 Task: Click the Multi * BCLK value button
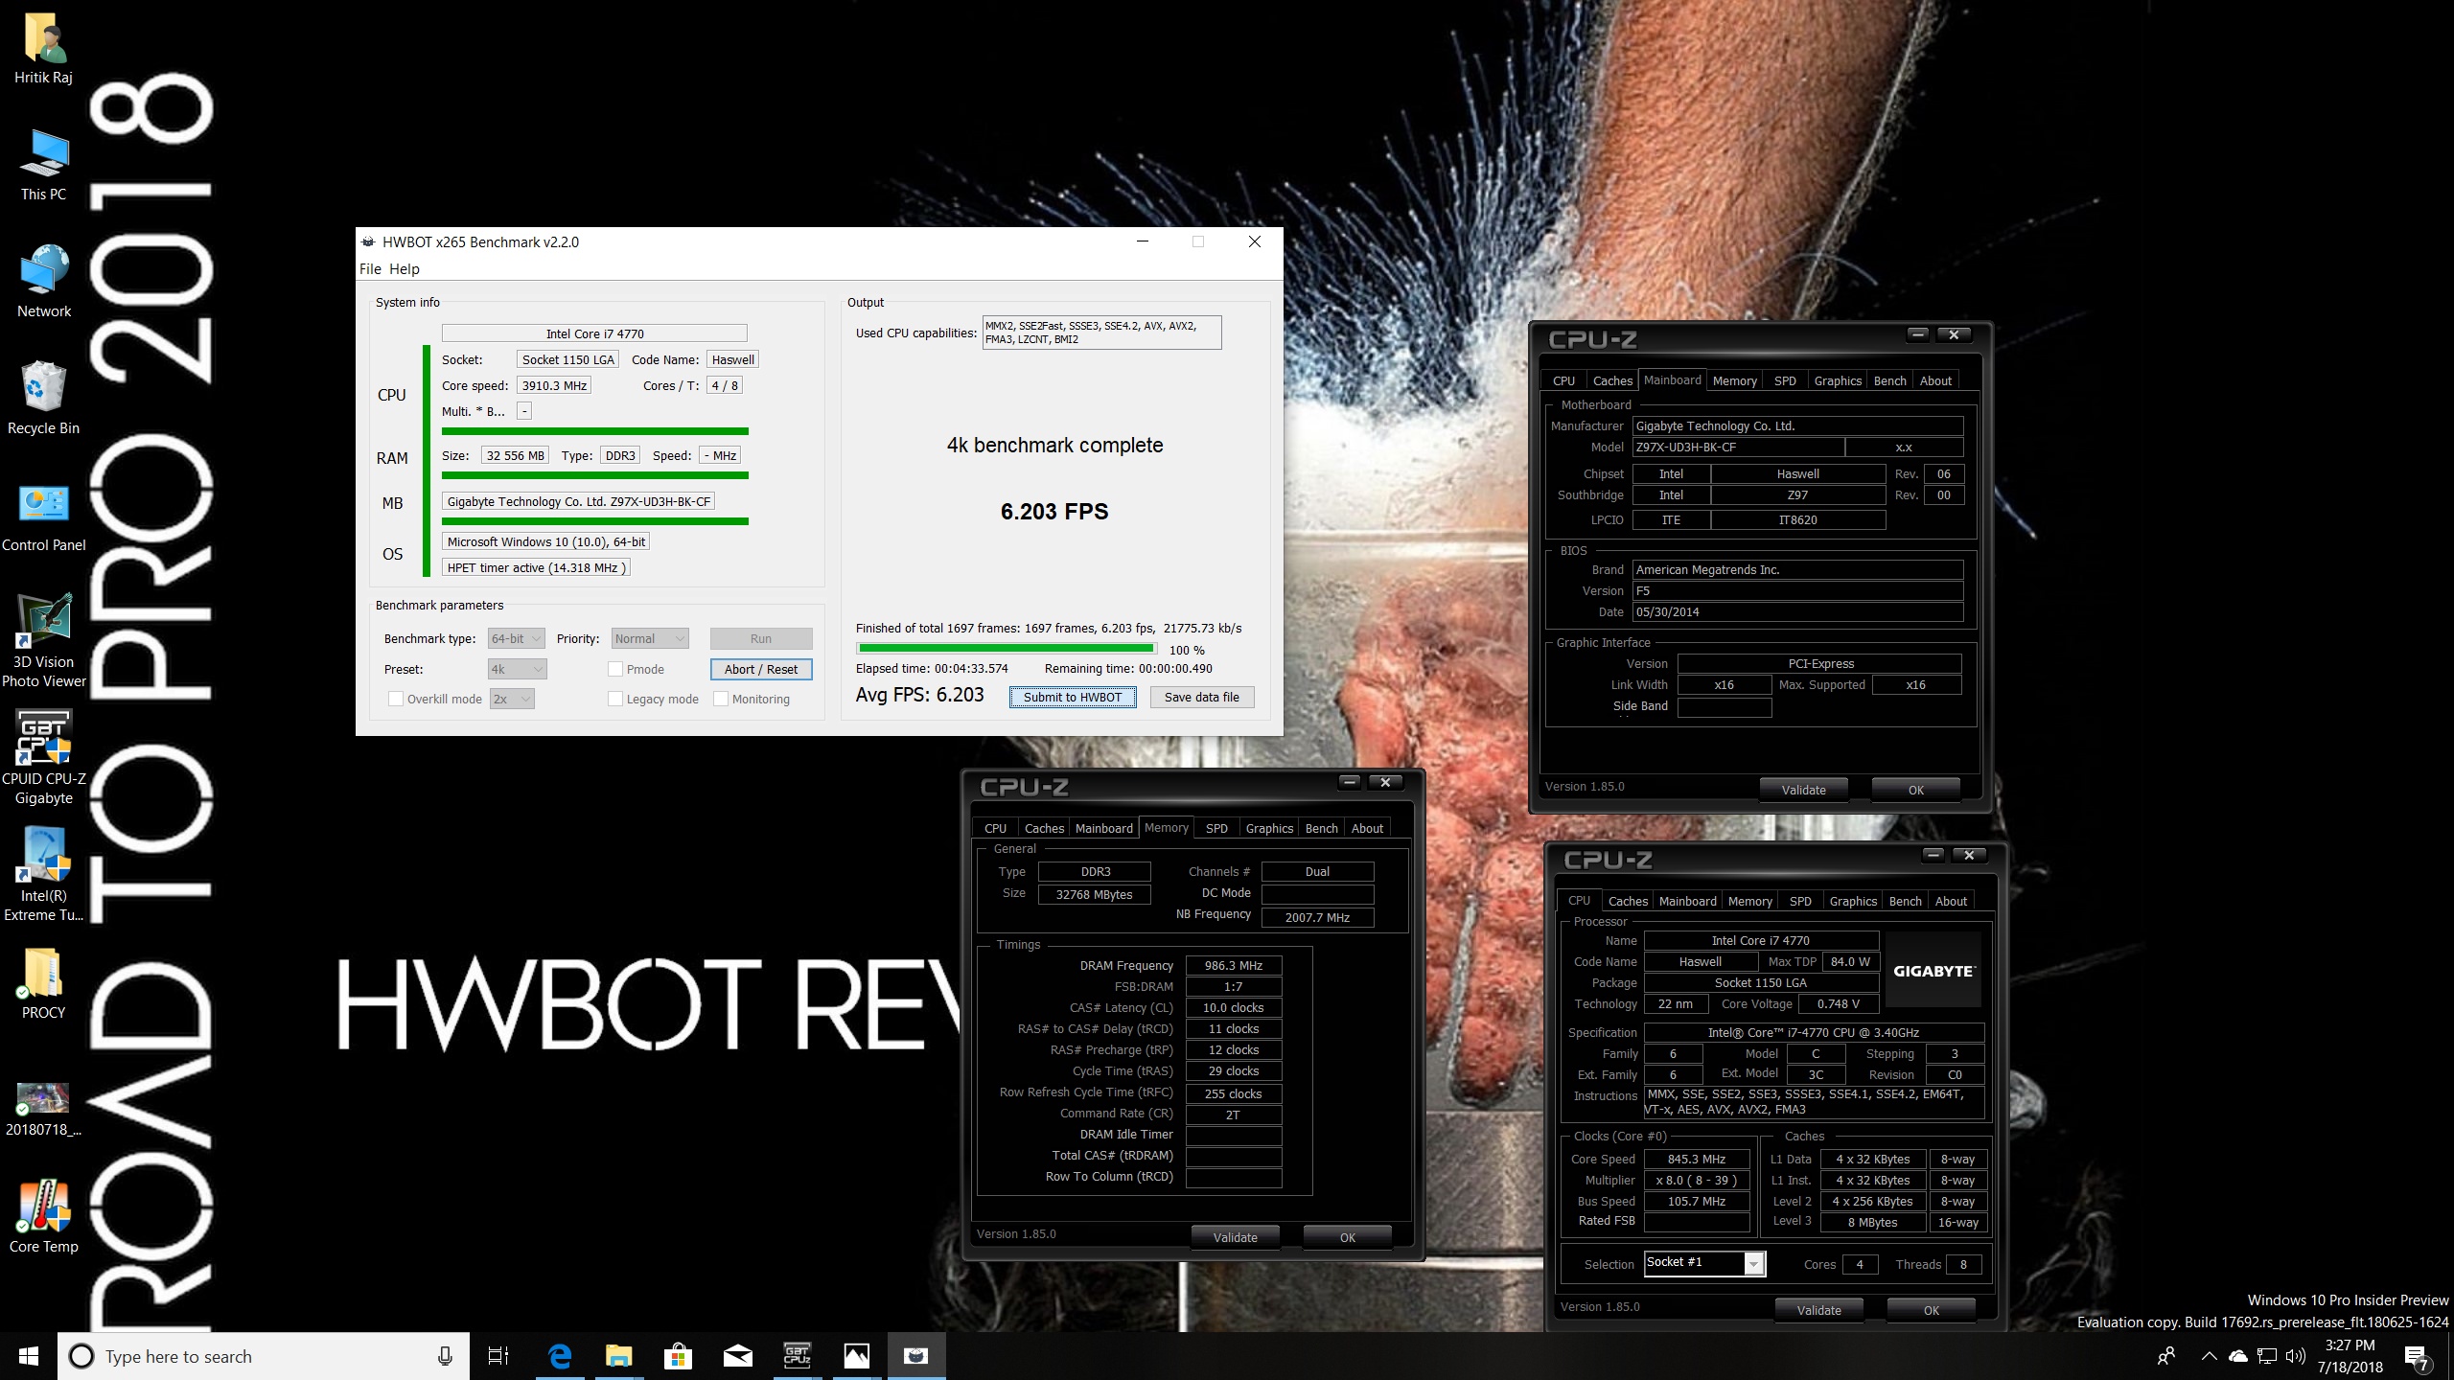point(524,411)
